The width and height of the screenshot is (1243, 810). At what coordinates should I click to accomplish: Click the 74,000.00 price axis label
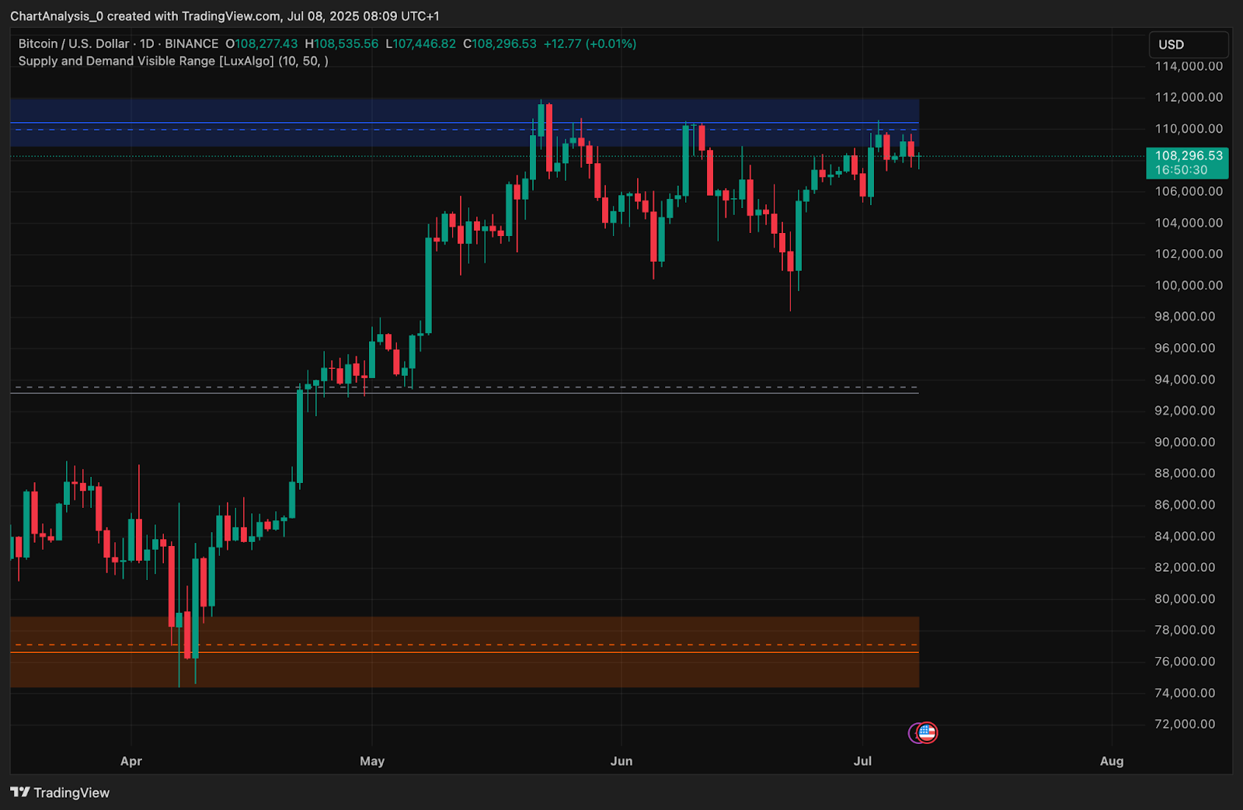pyautogui.click(x=1185, y=693)
